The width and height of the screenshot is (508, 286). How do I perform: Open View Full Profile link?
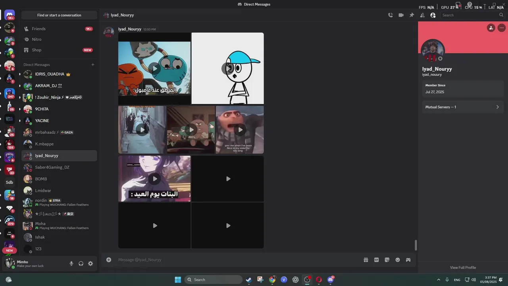click(463, 267)
